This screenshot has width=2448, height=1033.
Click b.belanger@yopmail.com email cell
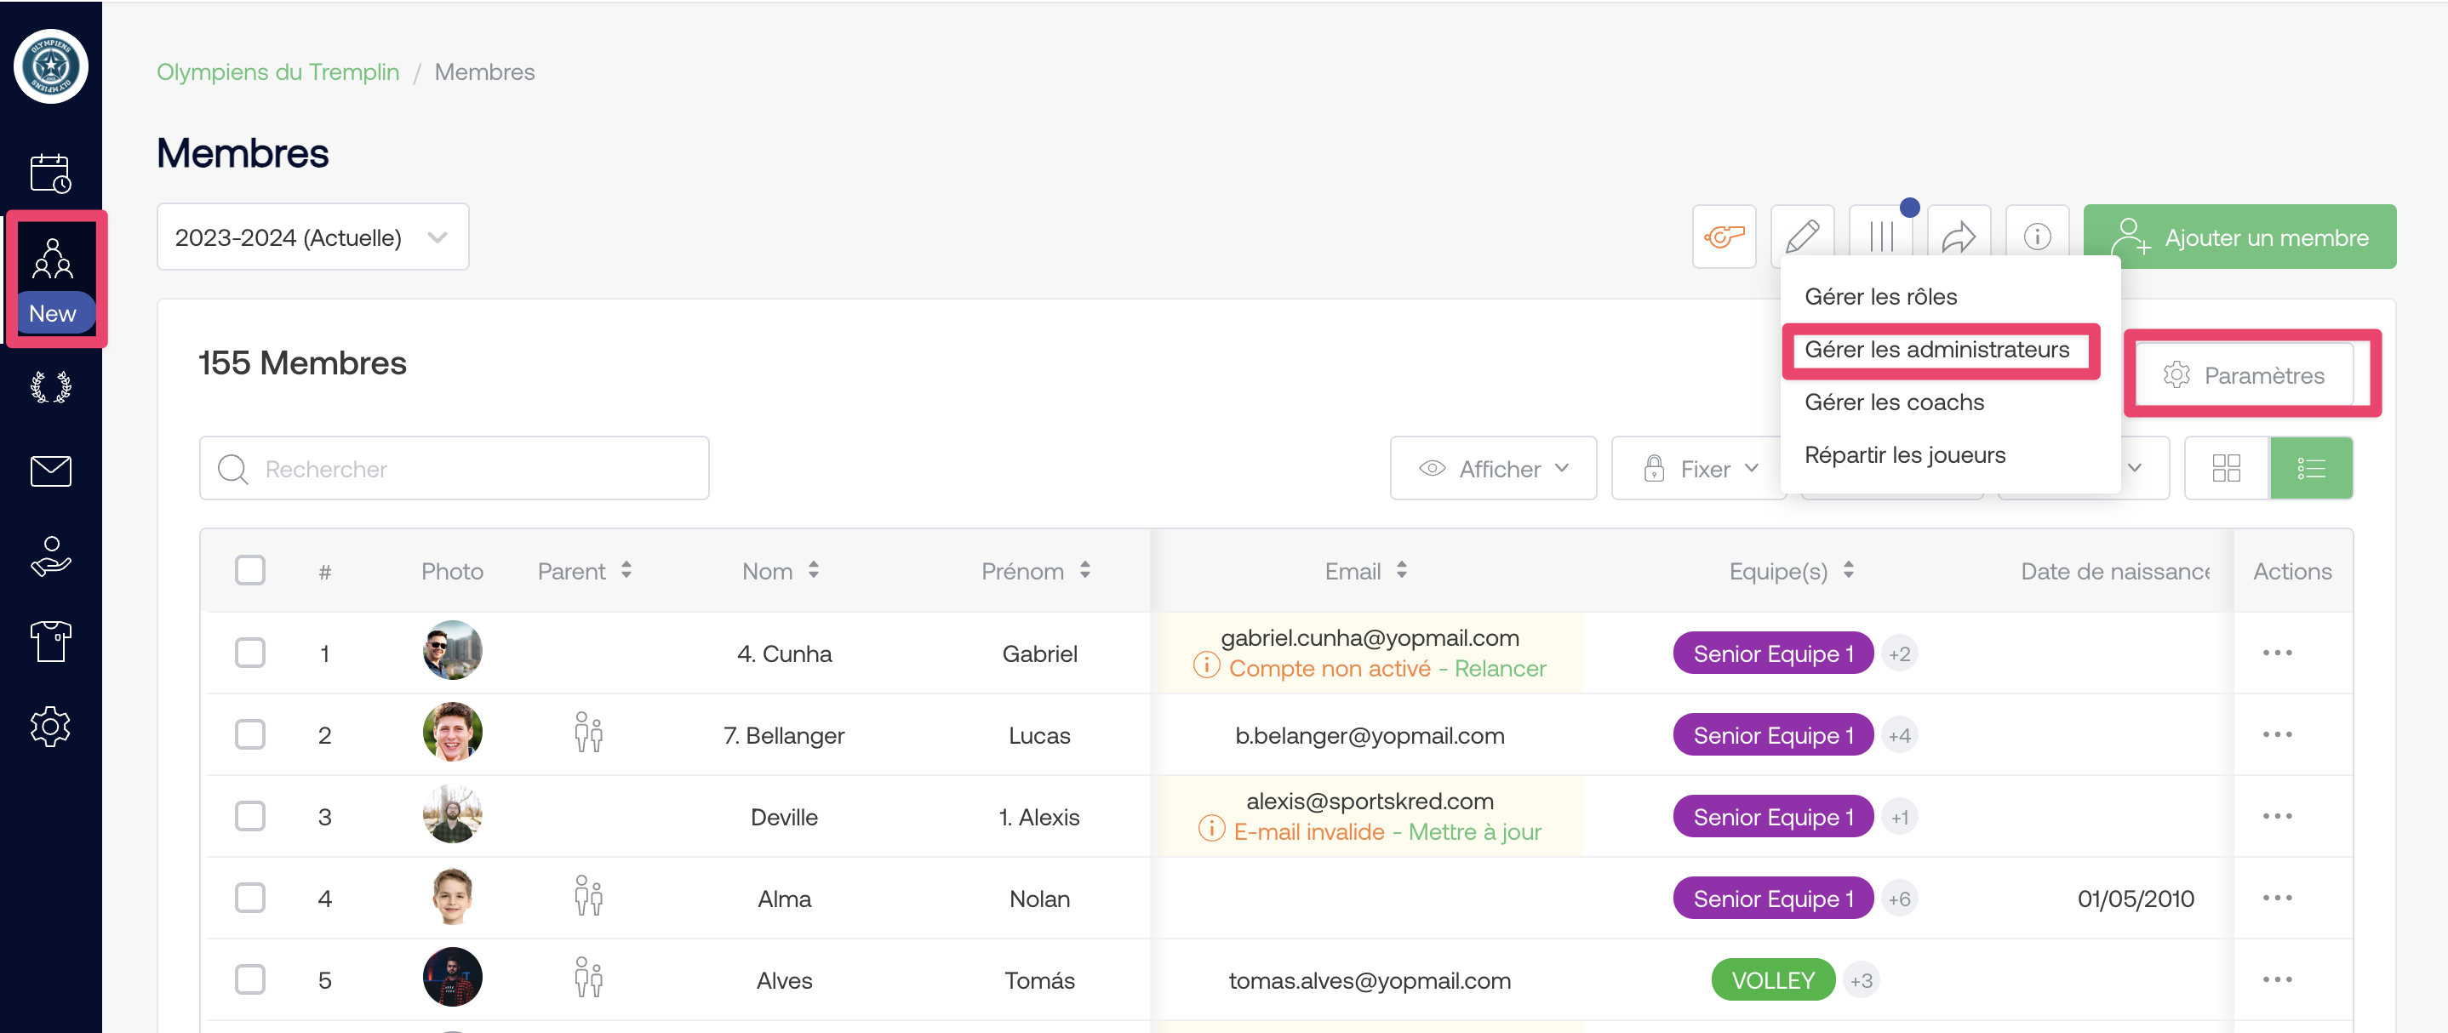point(1370,735)
